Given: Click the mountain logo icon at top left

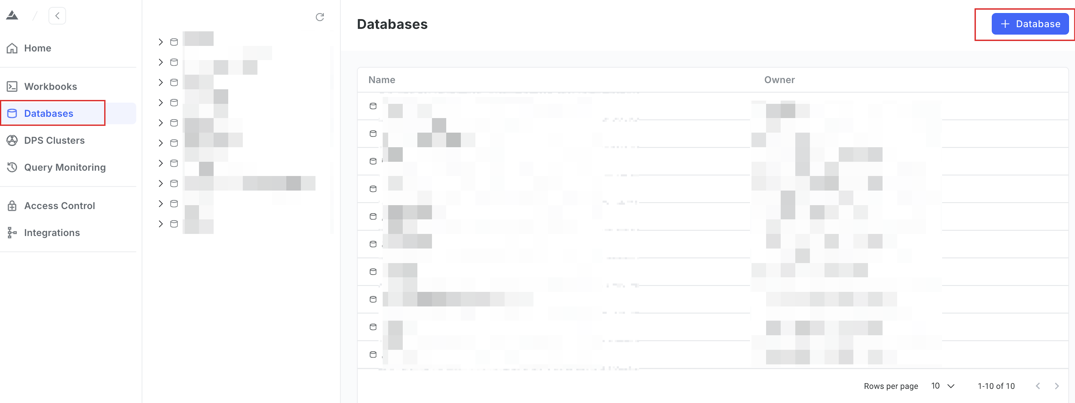Looking at the screenshot, I should pos(12,16).
